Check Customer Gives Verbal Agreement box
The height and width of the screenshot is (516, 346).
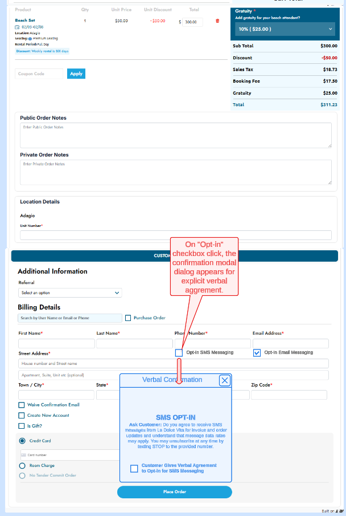[134, 469]
